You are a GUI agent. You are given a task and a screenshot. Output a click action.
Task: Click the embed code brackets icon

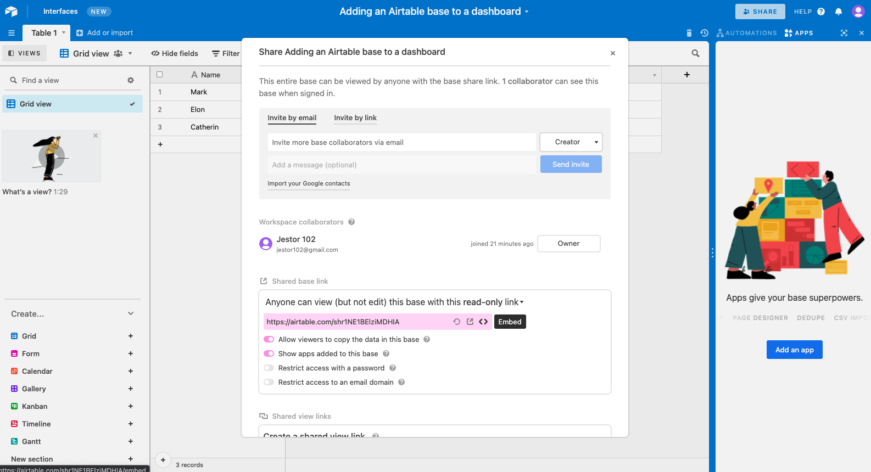click(x=483, y=322)
